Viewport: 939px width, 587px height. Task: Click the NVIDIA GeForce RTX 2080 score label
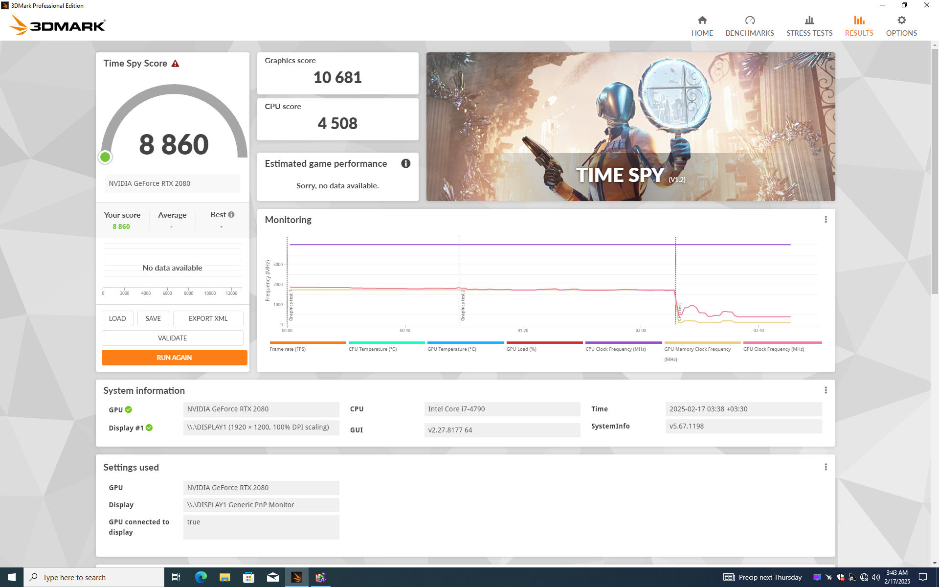[172, 183]
